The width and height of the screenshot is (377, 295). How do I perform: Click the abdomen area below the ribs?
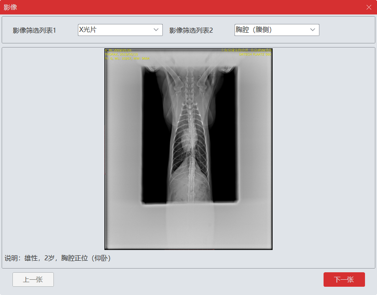tap(188, 186)
